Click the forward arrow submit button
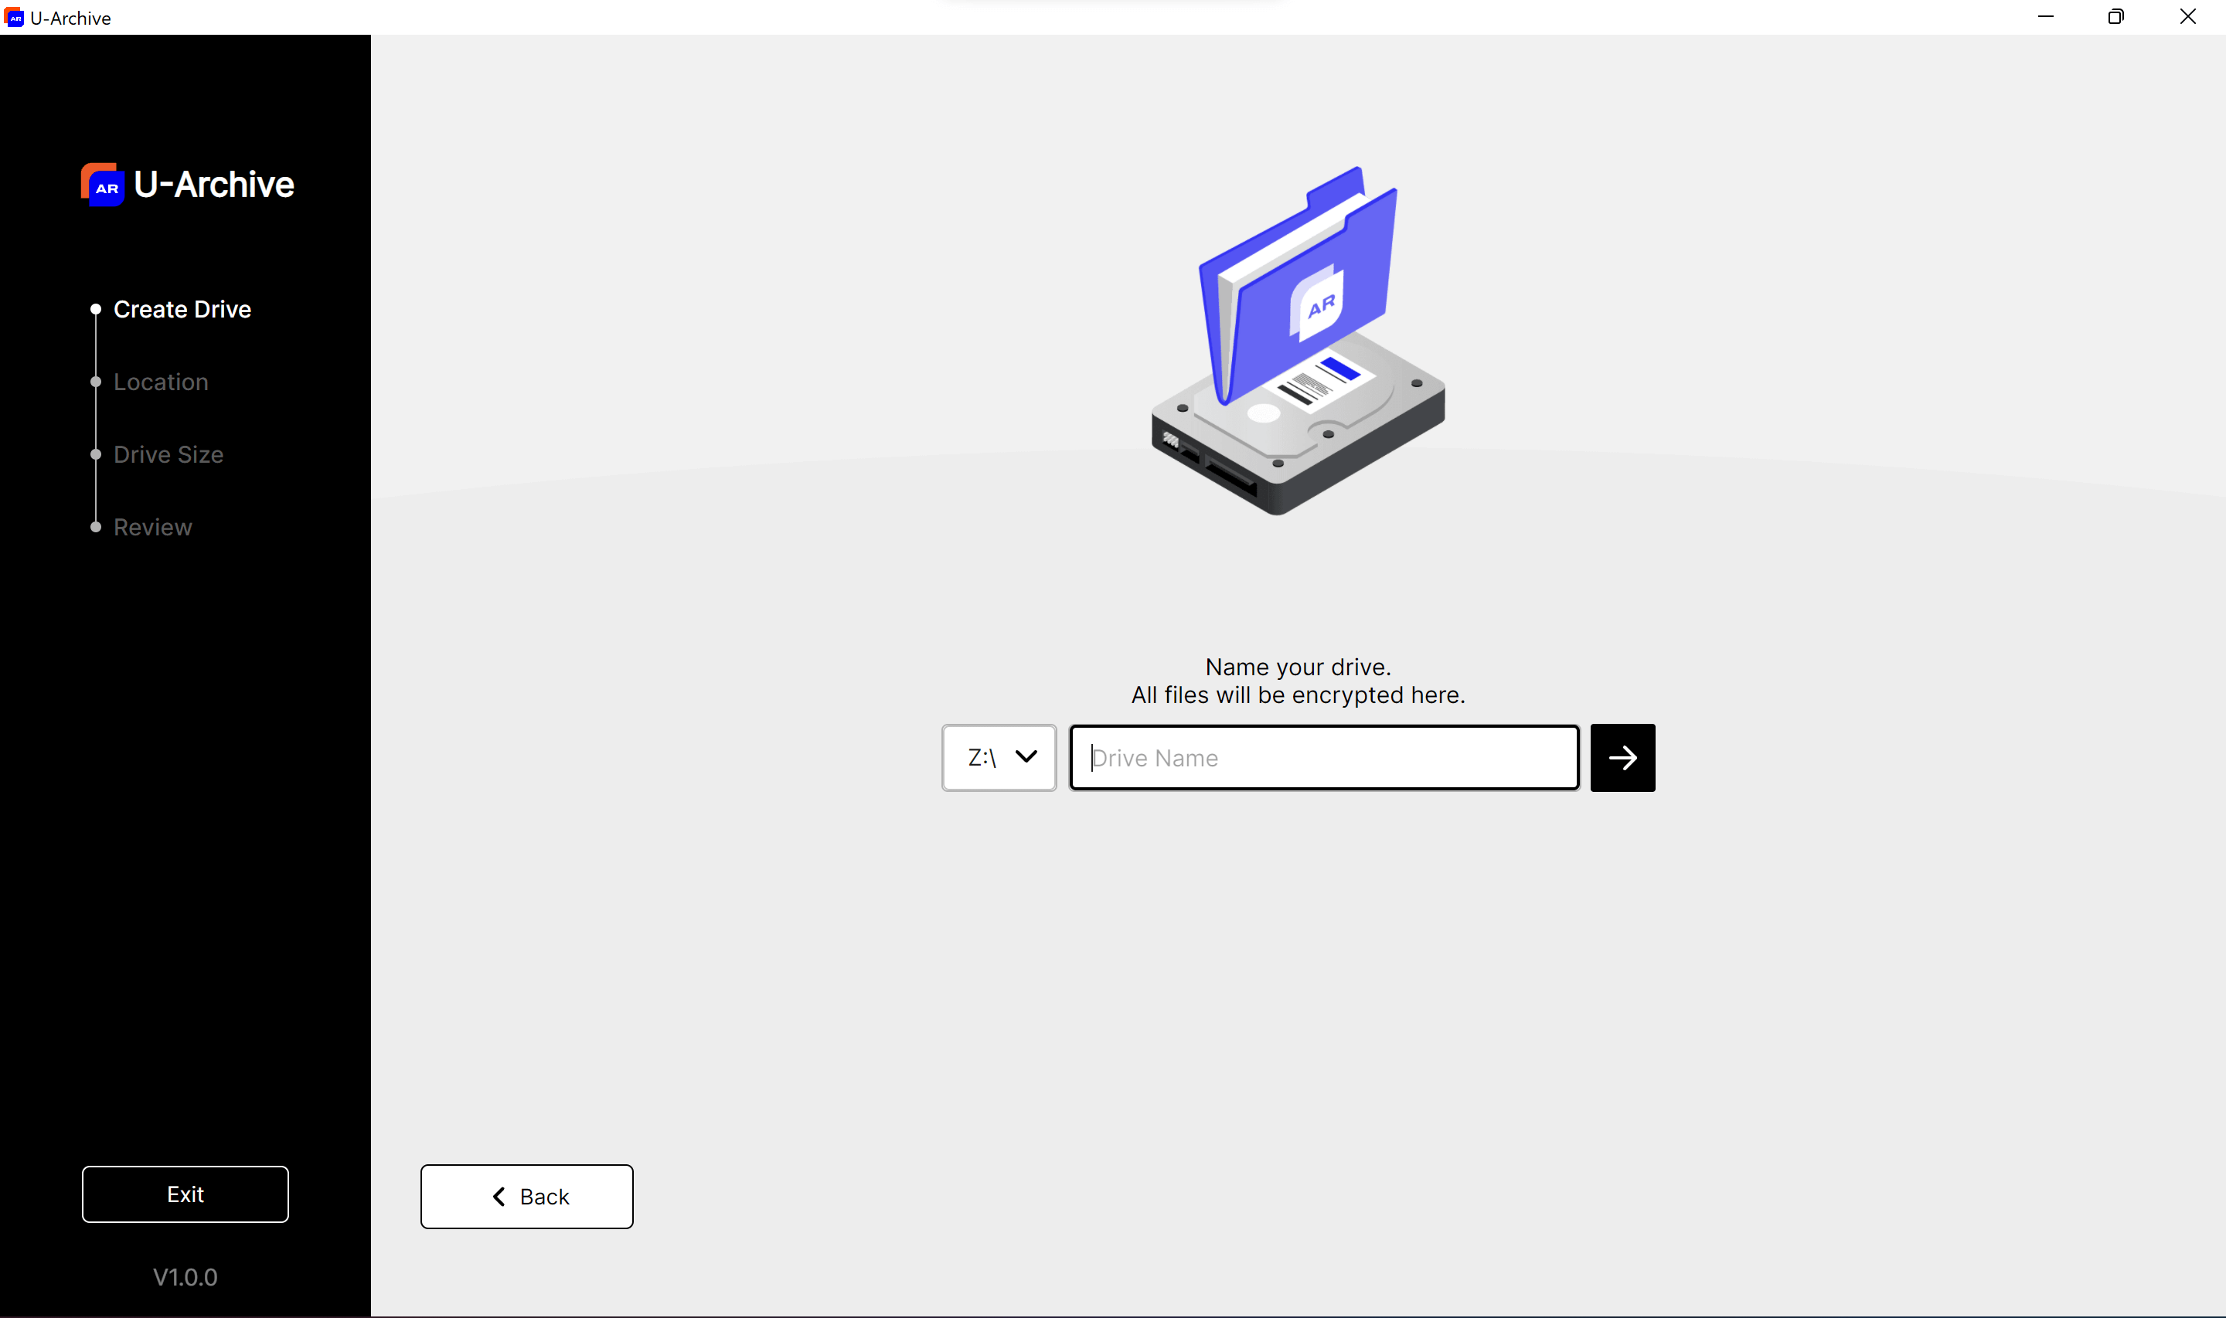The height and width of the screenshot is (1318, 2226). click(1623, 758)
